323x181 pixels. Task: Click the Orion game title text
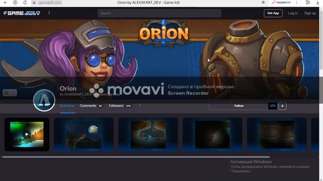click(x=68, y=88)
